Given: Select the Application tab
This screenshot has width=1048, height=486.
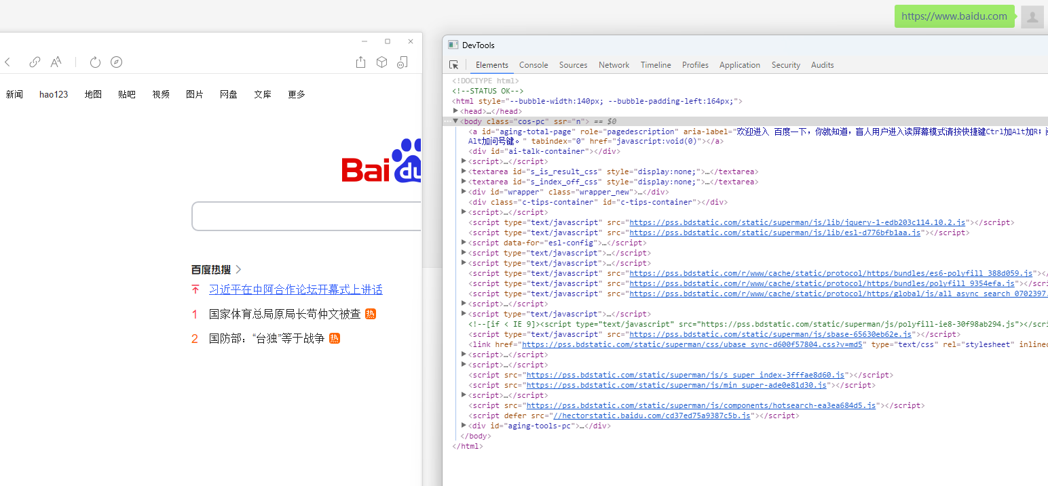Looking at the screenshot, I should coord(739,65).
